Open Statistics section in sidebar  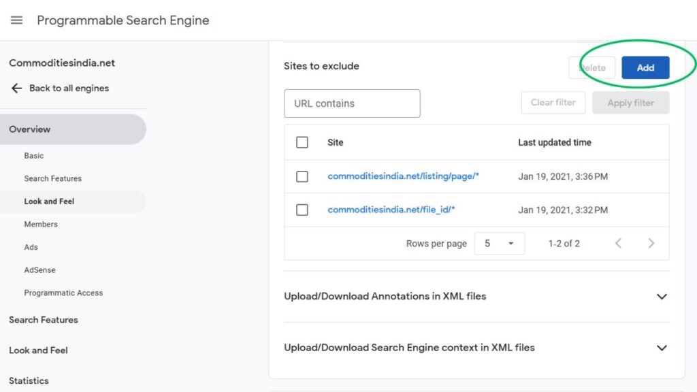point(29,381)
